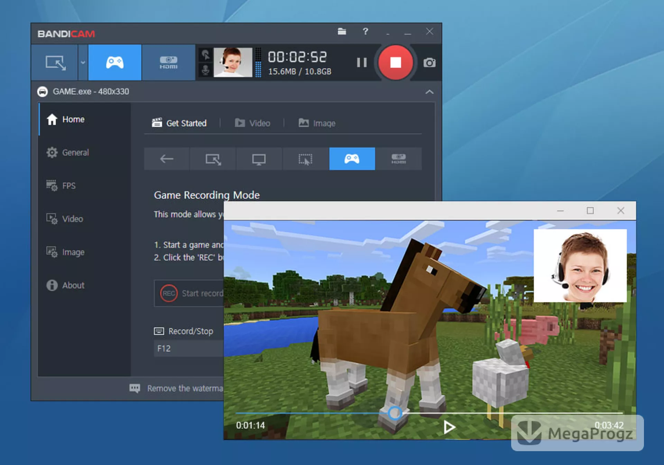The width and height of the screenshot is (664, 465).
Task: Click the 15.6MB / 10.8GB size readout
Action: [x=299, y=72]
